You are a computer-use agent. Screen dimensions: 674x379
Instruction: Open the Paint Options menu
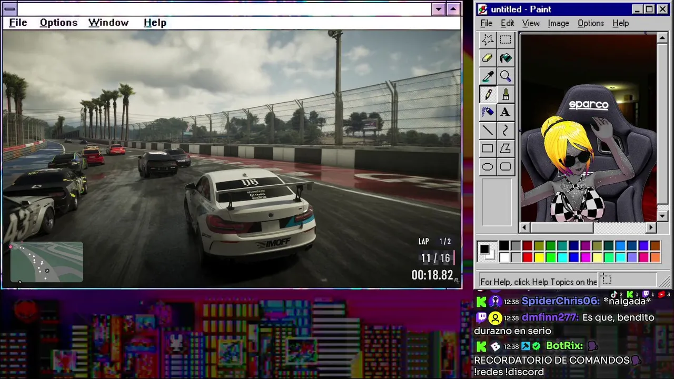[591, 23]
